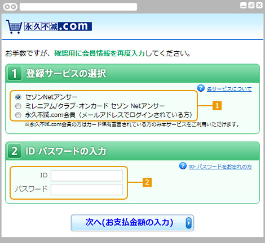Screen dimensions: 265x243
Task: Click the browser address bar
Action: (x=78, y=7)
